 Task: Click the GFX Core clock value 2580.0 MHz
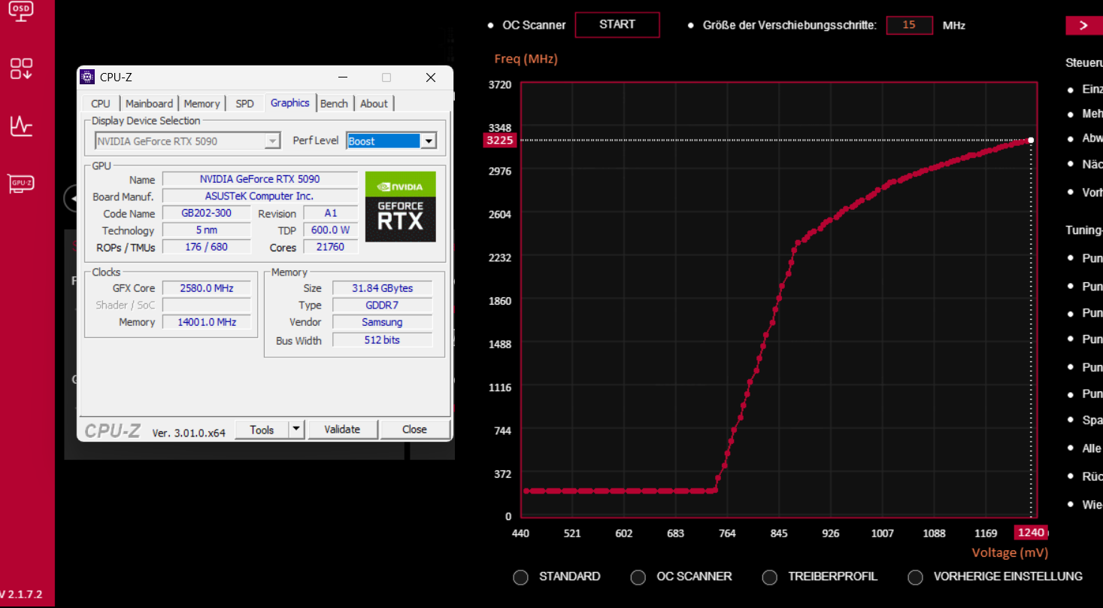point(207,288)
